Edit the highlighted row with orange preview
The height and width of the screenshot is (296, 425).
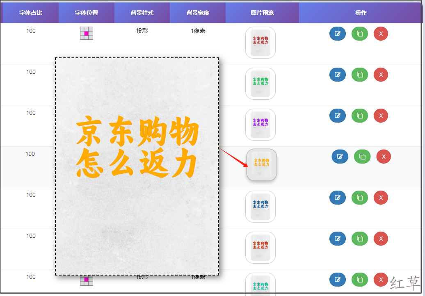[340, 157]
